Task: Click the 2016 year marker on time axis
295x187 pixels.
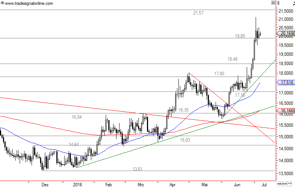Action: [x=78, y=184]
